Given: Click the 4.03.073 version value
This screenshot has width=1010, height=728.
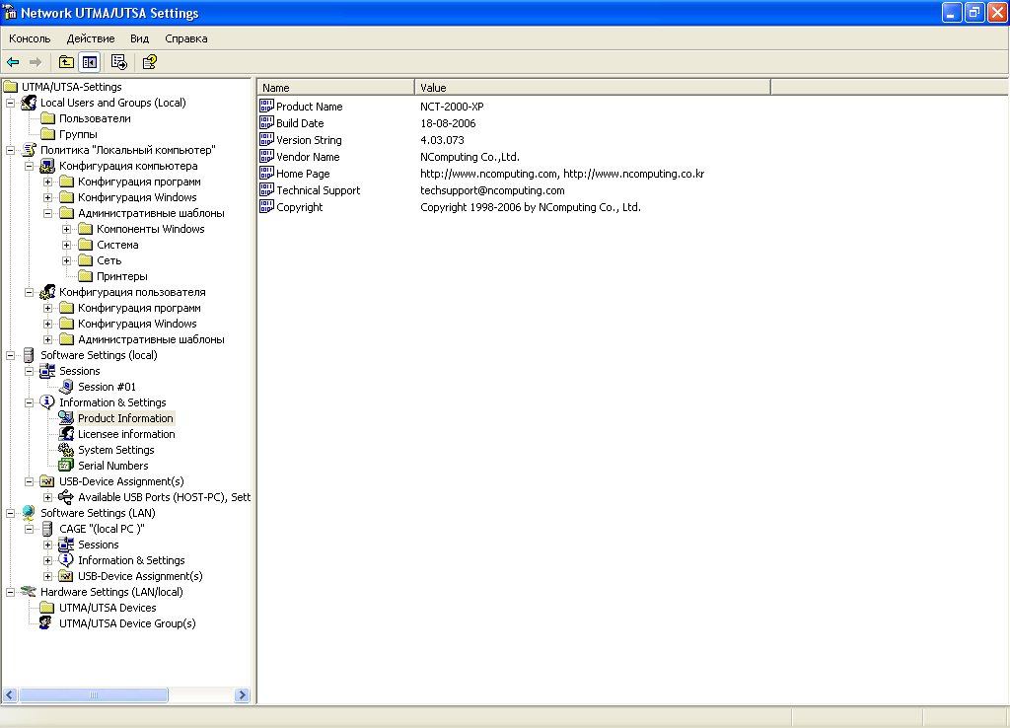Looking at the screenshot, I should 442,140.
